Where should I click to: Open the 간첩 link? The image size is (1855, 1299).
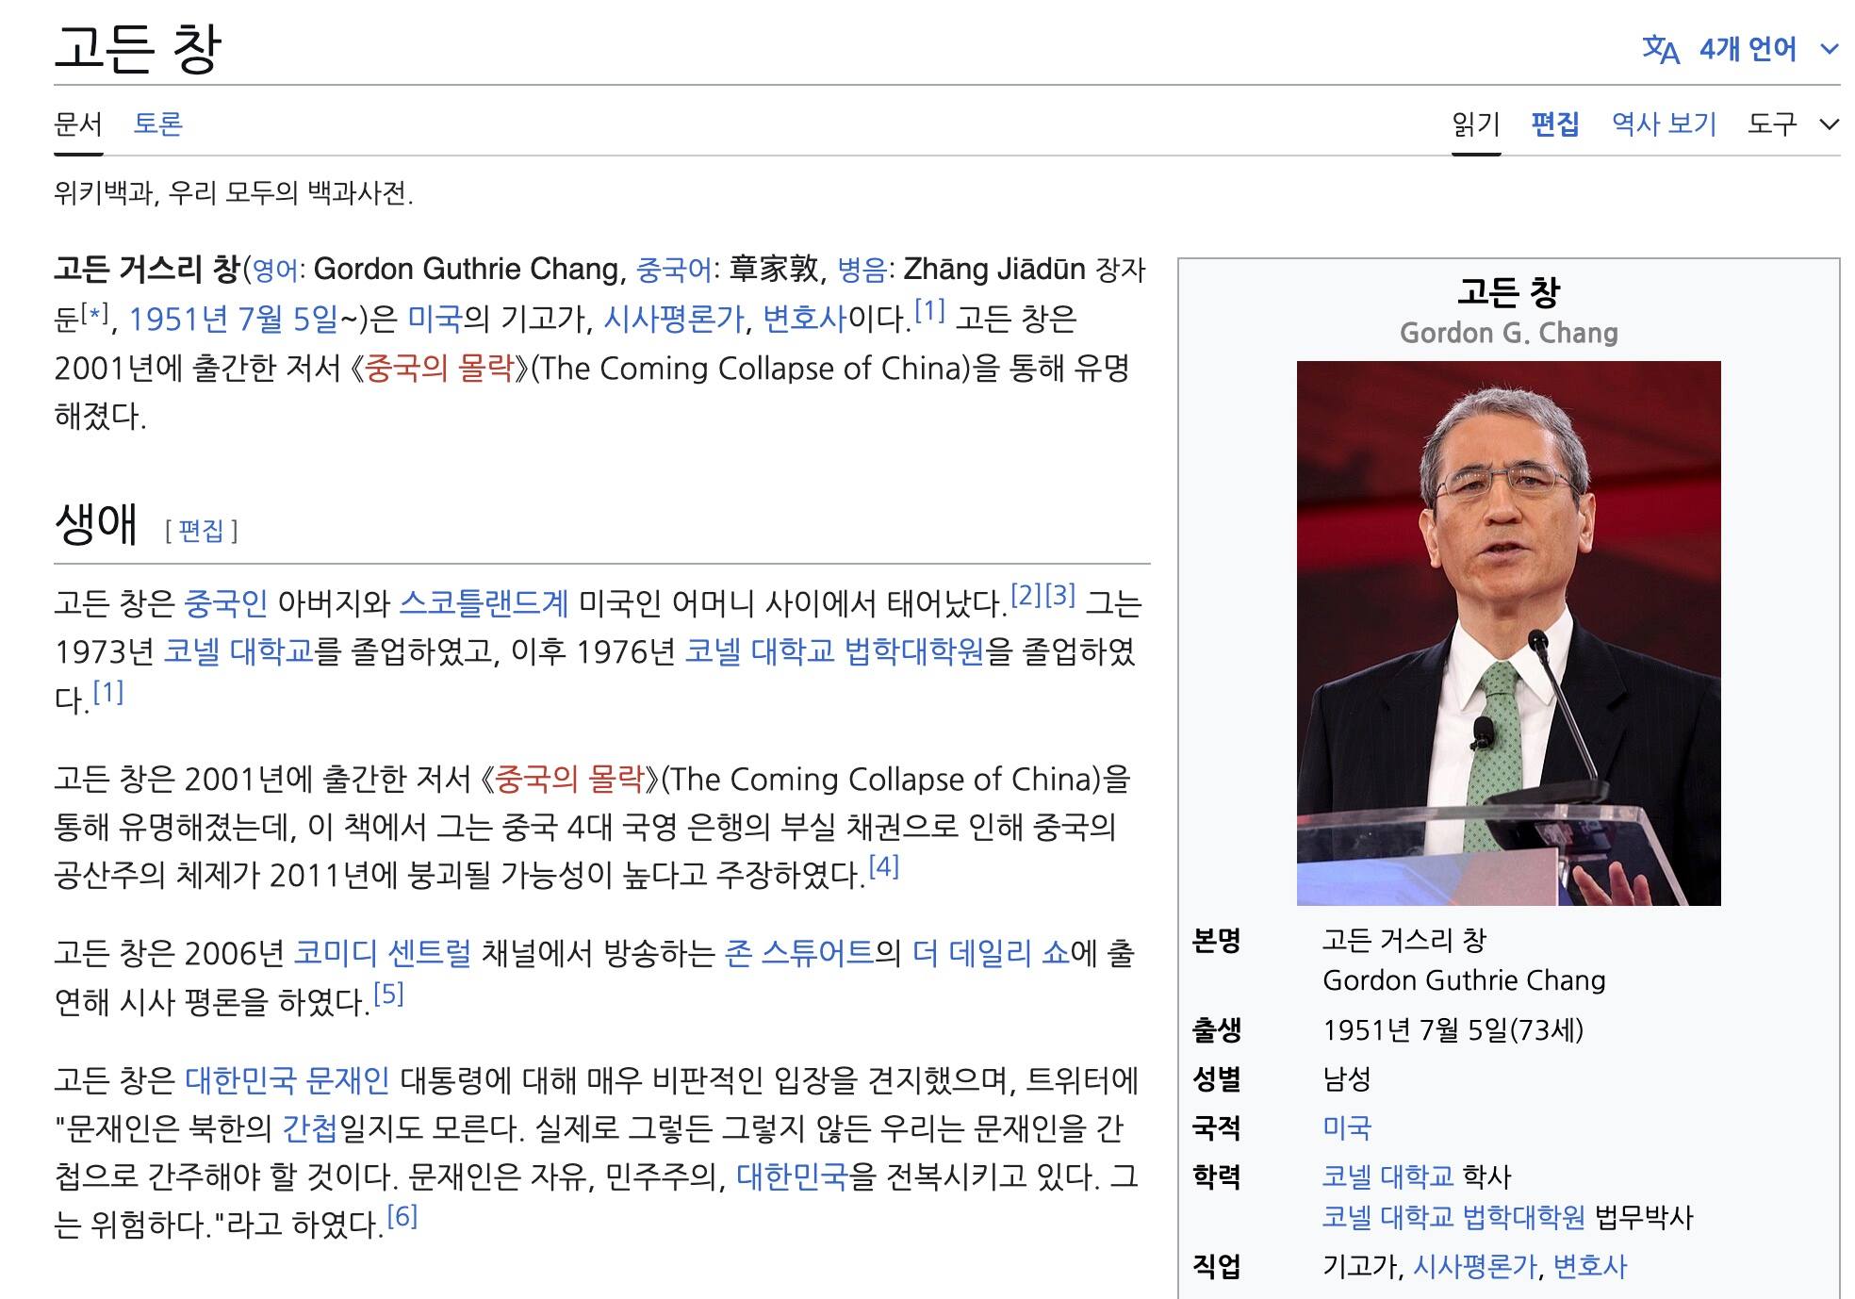click(309, 1128)
